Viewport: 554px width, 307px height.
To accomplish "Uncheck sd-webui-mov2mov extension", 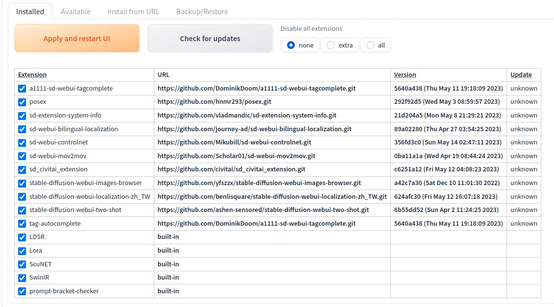I will click(22, 156).
